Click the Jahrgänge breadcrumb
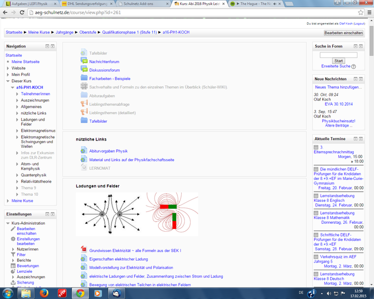 coord(65,32)
